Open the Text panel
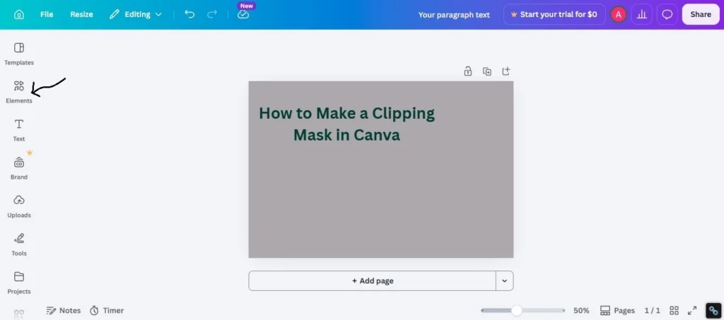The height and width of the screenshot is (320, 724). 19,130
